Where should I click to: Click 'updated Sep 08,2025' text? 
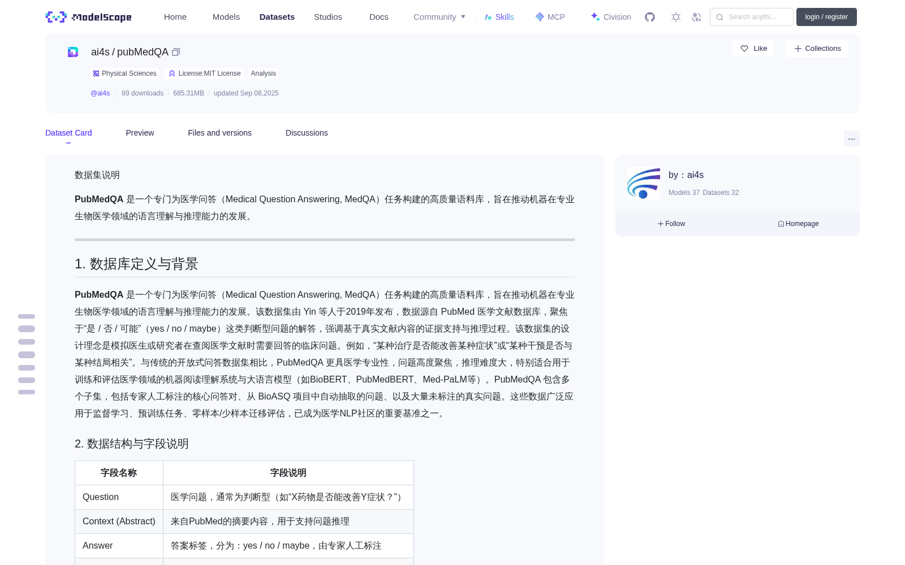click(246, 93)
